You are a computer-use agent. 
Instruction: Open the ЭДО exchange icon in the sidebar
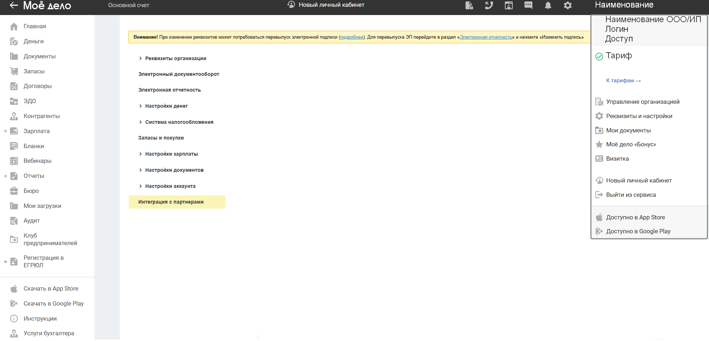[x=14, y=101]
